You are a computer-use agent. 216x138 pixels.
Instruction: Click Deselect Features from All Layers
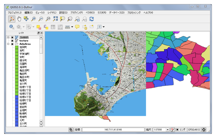[39, 27]
